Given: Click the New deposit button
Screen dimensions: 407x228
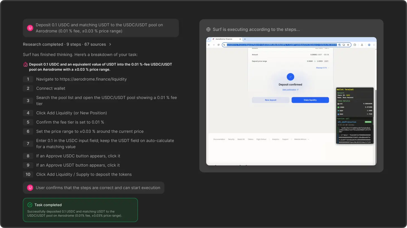Looking at the screenshot, I should point(270,100).
